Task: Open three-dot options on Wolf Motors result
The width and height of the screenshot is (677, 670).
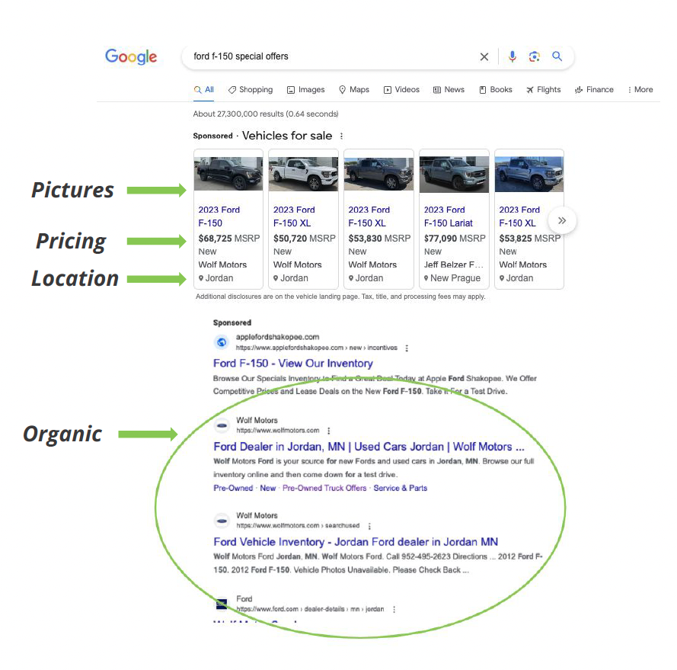Action: [x=329, y=430]
